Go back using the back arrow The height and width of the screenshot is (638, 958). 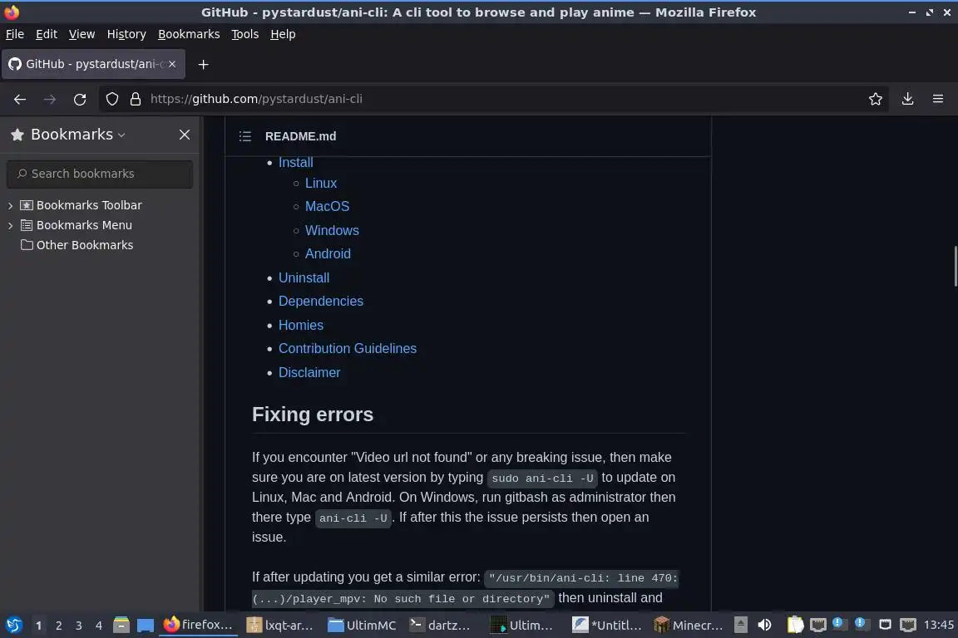click(x=20, y=99)
